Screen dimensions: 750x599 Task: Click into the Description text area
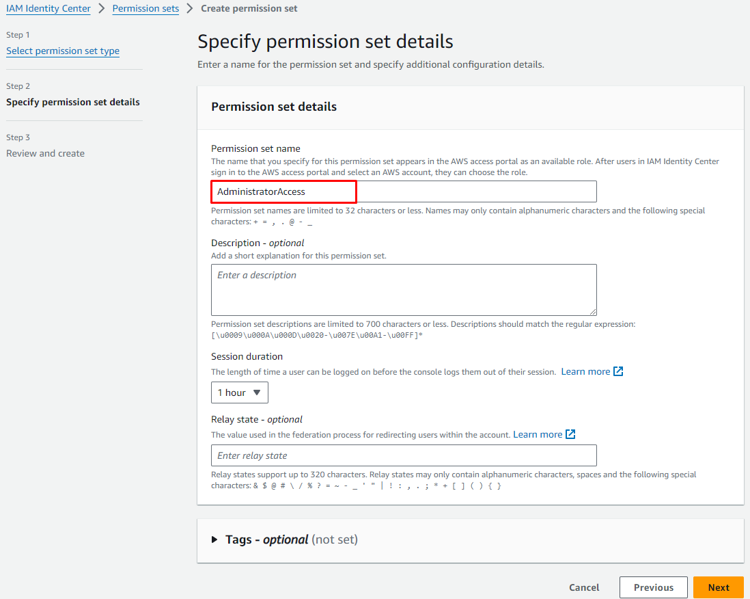point(403,289)
